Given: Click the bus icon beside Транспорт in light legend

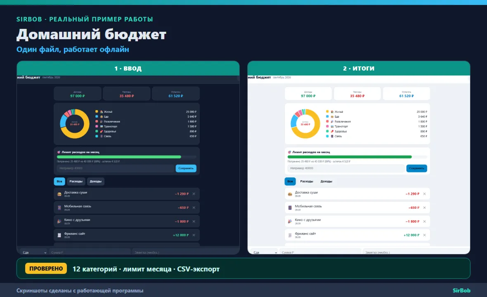Looking at the screenshot, I should pos(332,127).
